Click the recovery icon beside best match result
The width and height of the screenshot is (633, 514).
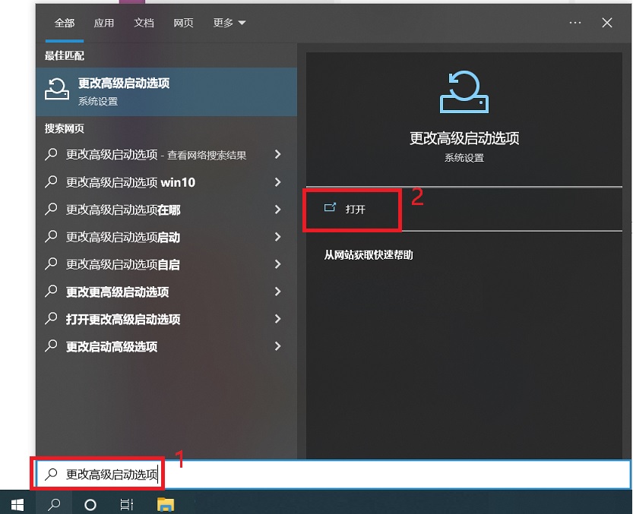(x=58, y=90)
